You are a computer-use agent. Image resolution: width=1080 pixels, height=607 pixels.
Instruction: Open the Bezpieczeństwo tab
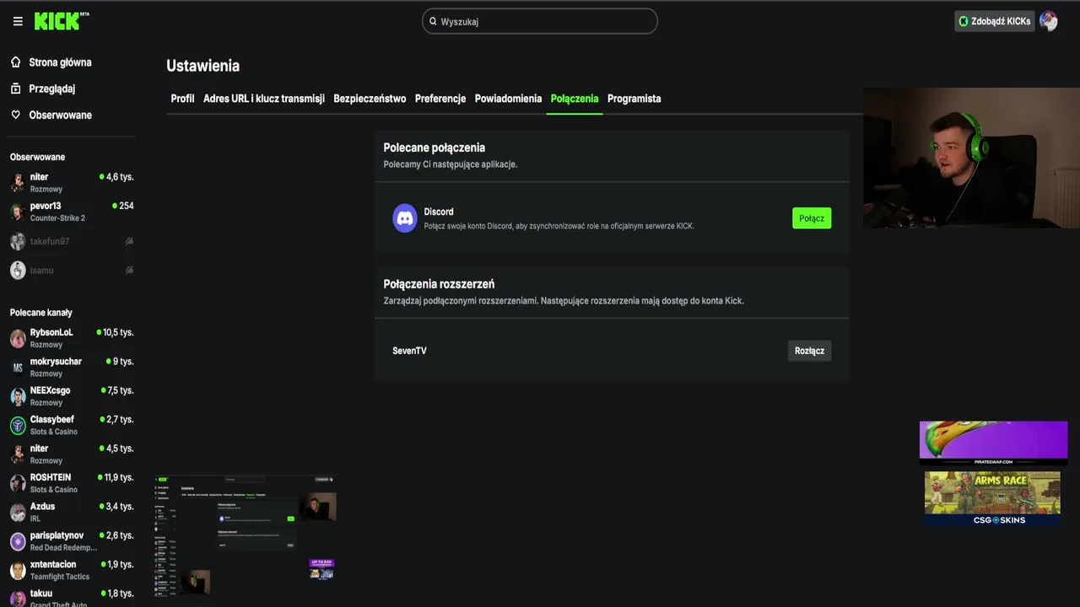pos(370,99)
